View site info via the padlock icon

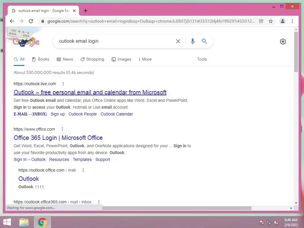43,21
